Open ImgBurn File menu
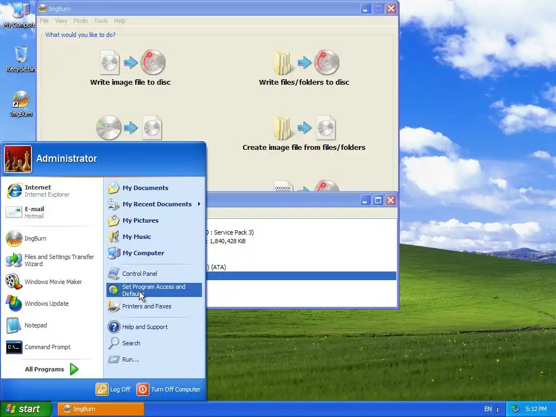 point(44,21)
